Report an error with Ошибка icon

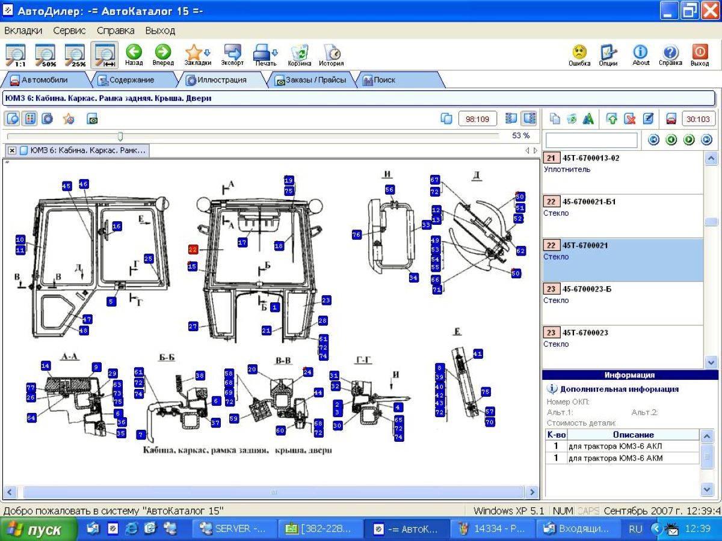pos(579,55)
